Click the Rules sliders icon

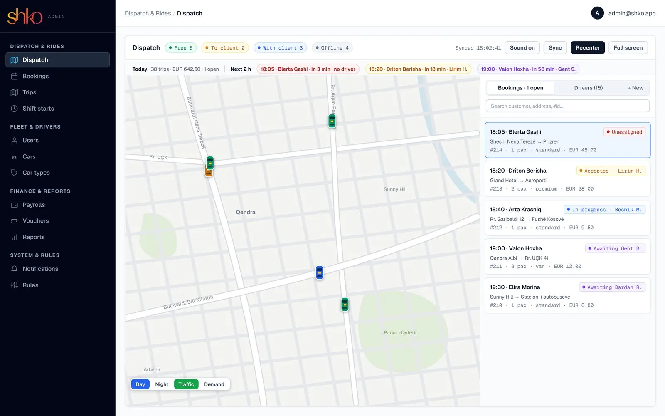coord(14,285)
